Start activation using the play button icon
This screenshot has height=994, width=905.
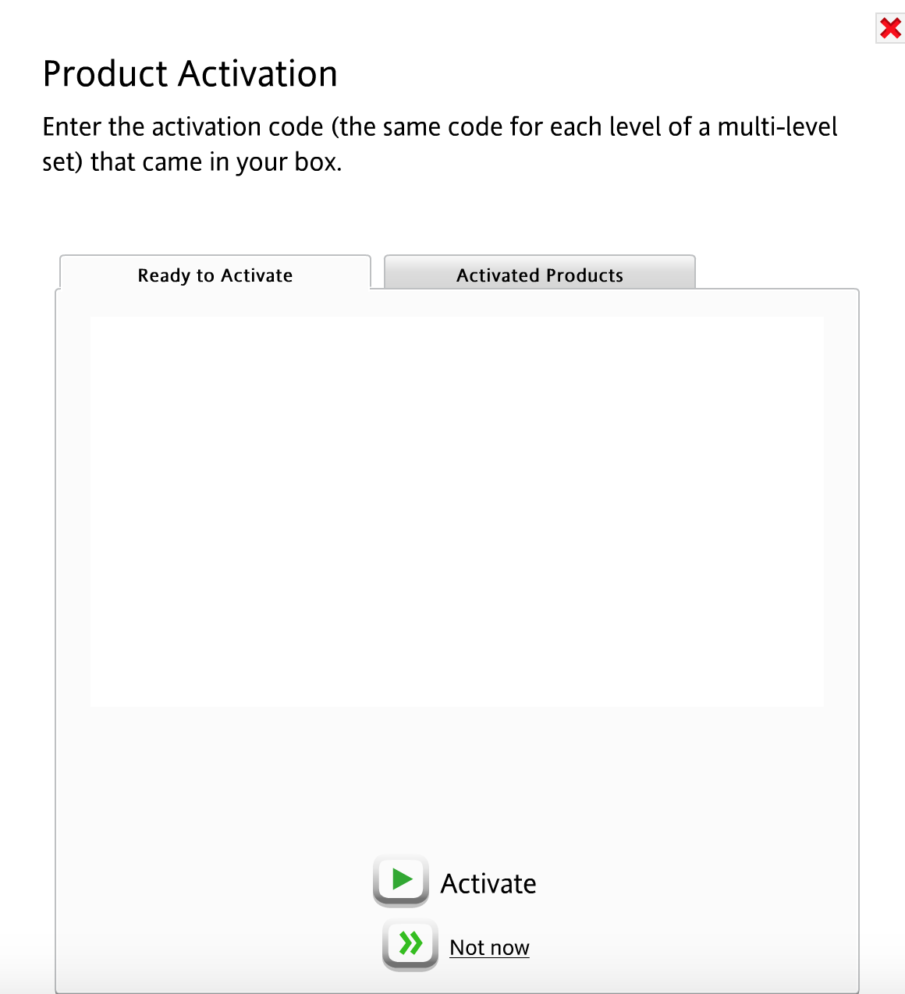click(x=401, y=880)
